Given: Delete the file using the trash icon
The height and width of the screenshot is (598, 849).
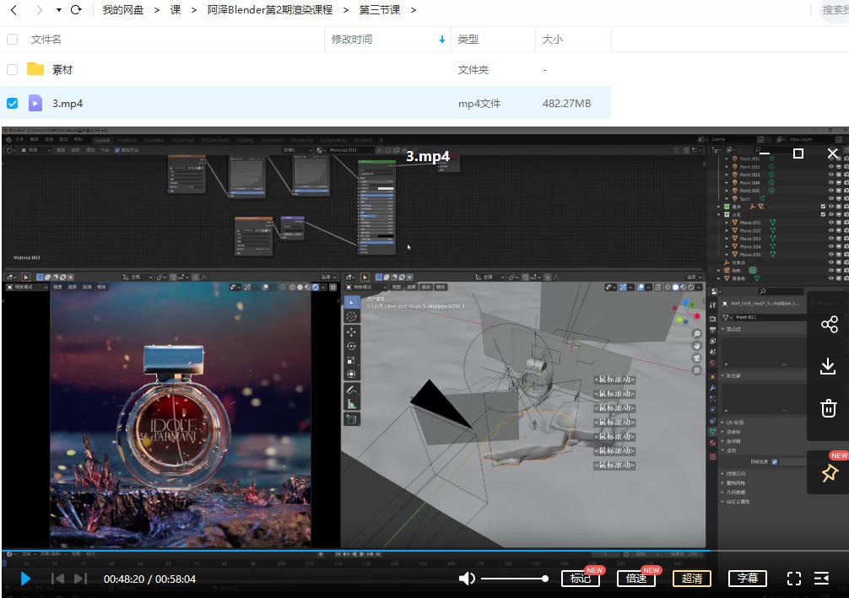Looking at the screenshot, I should pyautogui.click(x=828, y=408).
